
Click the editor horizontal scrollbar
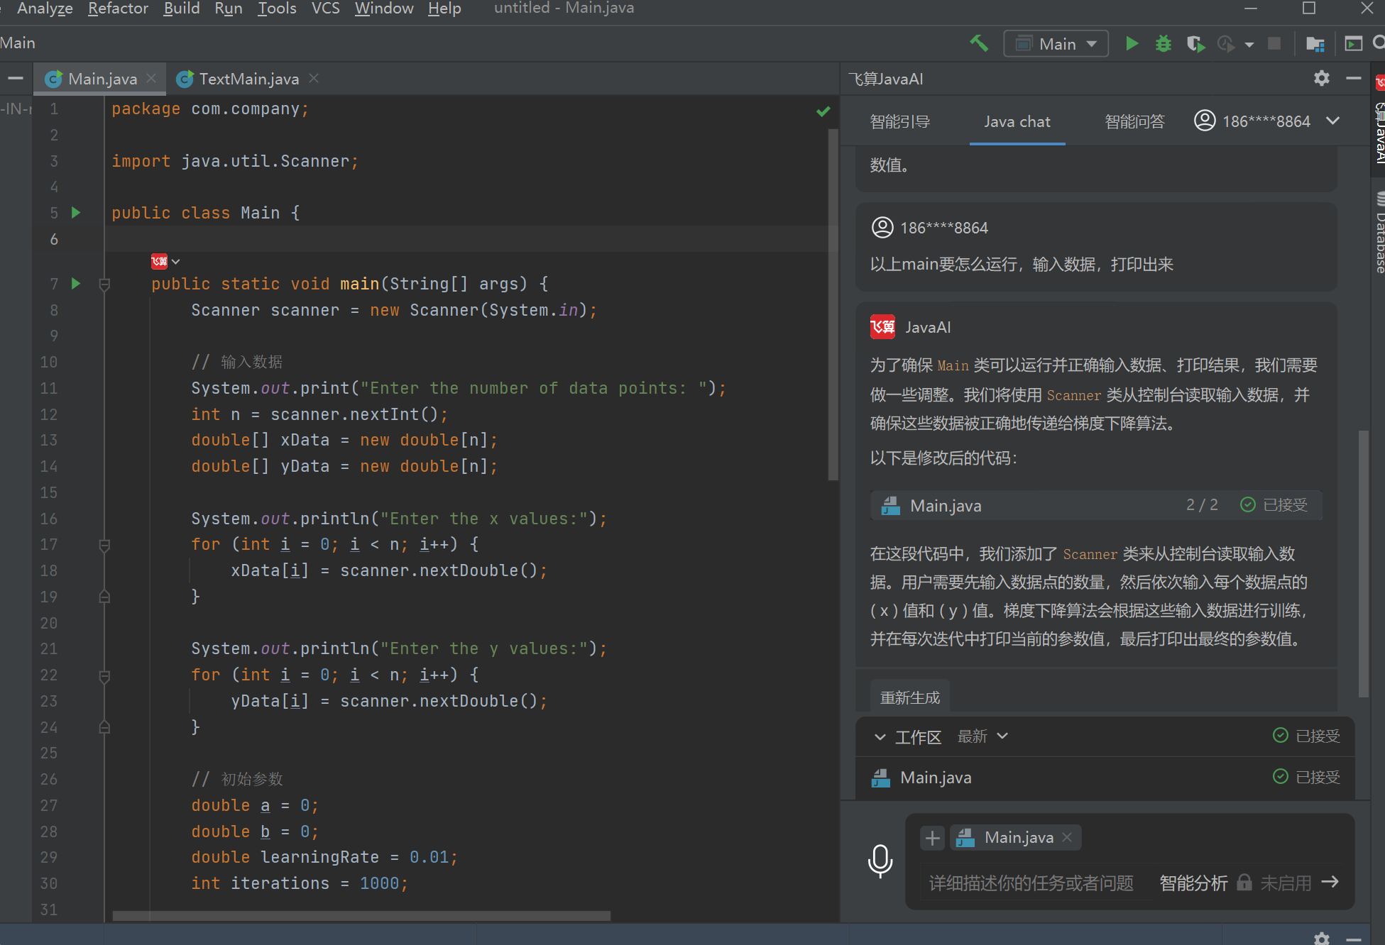(x=361, y=916)
